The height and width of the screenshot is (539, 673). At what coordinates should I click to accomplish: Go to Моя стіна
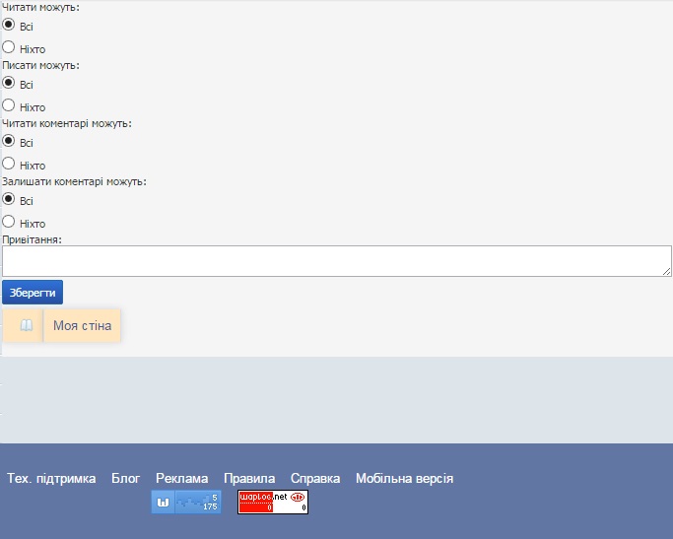pyautogui.click(x=82, y=326)
